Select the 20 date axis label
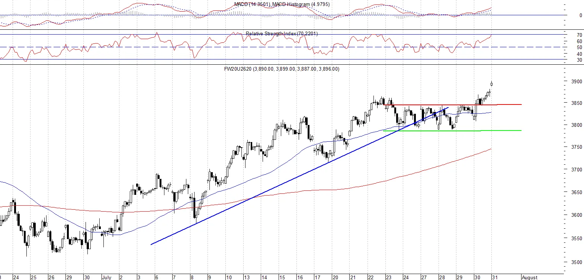 (x=335, y=277)
